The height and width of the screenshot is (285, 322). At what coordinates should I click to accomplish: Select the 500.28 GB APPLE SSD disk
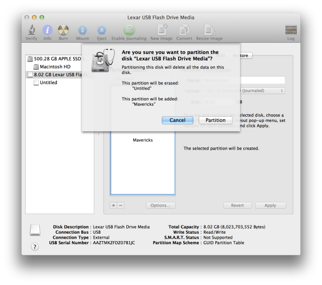(x=55, y=59)
